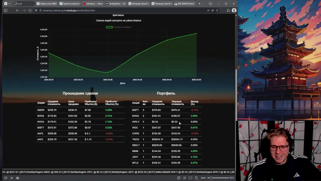This screenshot has width=321, height=181.
Task: Click the capture page camera icon
Action: click(x=185, y=178)
